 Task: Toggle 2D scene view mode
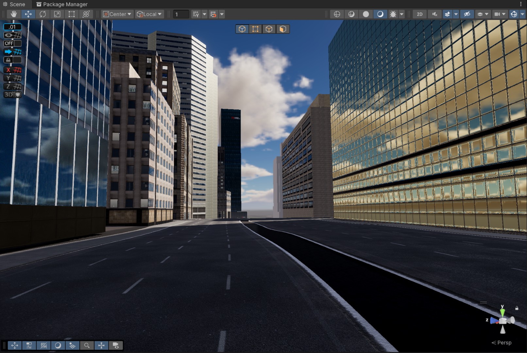coord(419,14)
